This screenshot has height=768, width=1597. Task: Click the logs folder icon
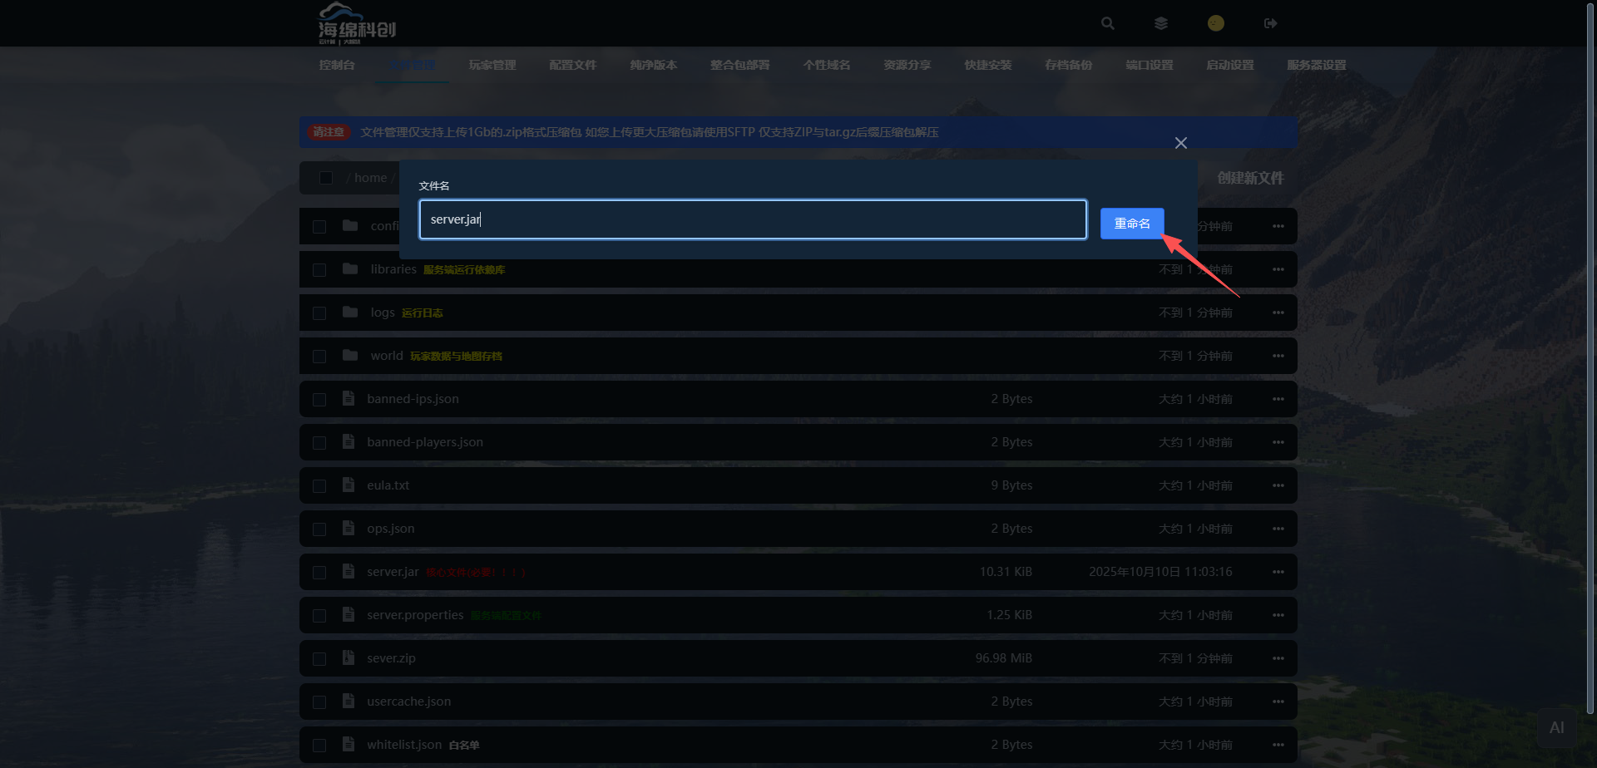coord(350,313)
